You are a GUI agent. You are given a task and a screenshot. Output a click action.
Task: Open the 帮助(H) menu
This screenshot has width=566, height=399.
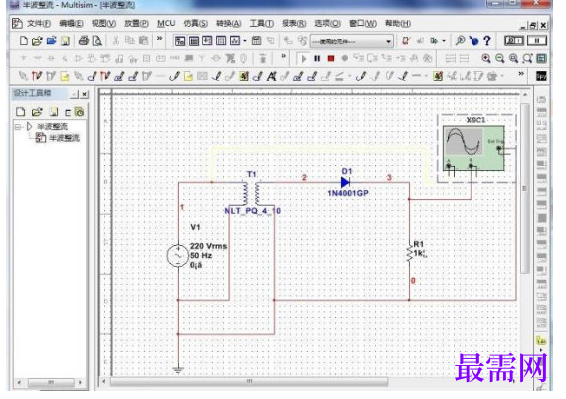tap(398, 24)
